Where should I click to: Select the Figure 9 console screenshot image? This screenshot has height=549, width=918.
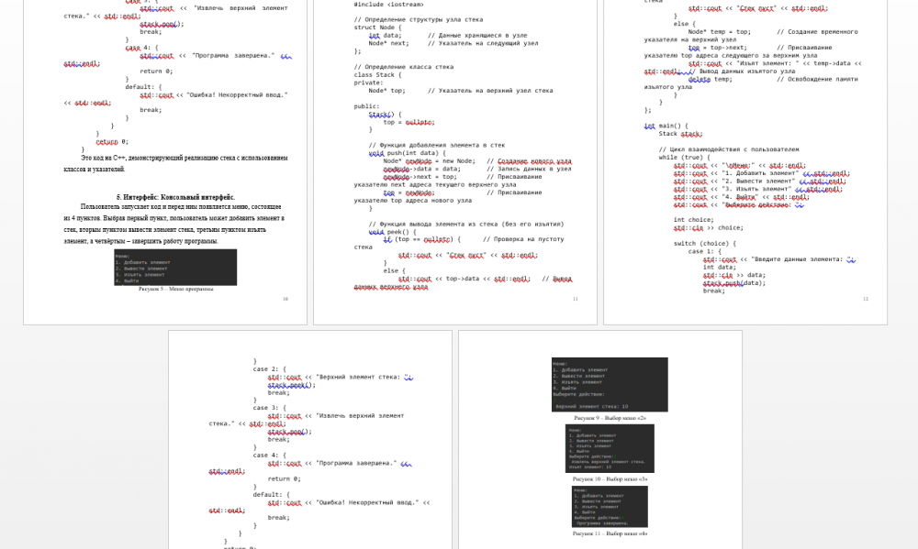click(610, 385)
